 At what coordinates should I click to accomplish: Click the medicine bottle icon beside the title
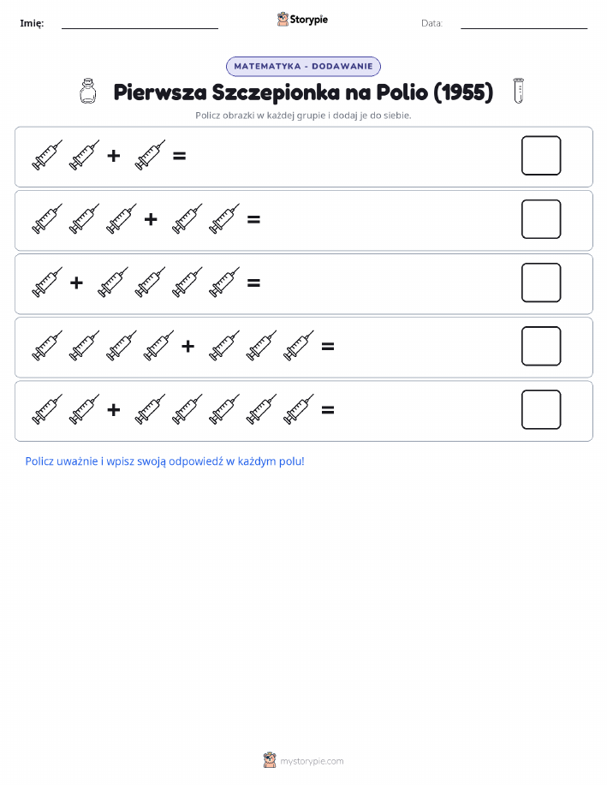point(87,91)
